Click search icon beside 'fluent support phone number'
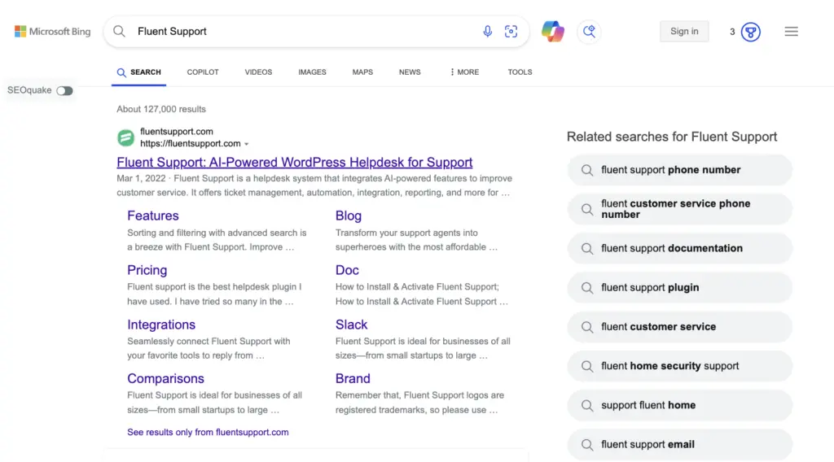834x462 pixels. (586, 170)
